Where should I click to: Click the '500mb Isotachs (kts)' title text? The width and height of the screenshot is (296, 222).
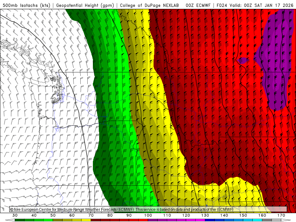coord(27,5)
